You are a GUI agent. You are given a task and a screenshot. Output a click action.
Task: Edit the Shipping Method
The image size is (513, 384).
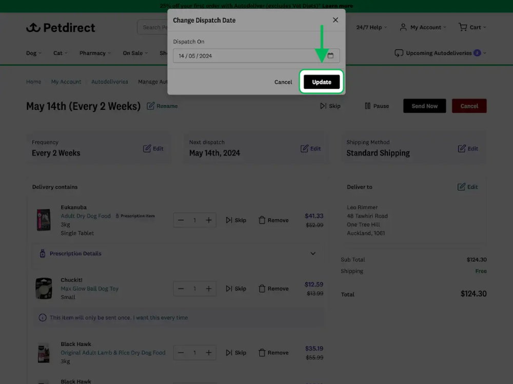click(468, 149)
